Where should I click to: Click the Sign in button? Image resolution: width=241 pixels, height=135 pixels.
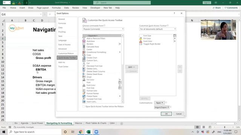pos(207,3)
